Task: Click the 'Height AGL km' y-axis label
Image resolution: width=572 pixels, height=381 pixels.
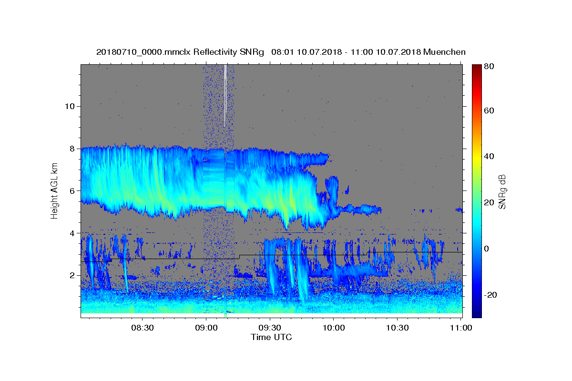Action: click(x=55, y=191)
